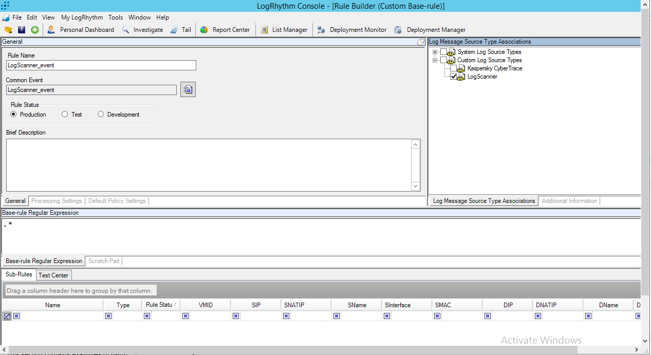This screenshot has width=651, height=355.
Task: Open the Personal Dashboard
Action: pos(86,29)
